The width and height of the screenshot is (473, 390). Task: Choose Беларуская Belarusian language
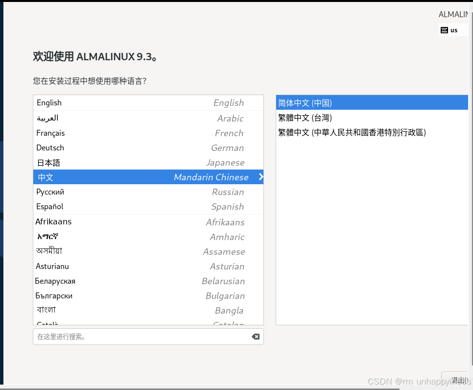click(x=148, y=281)
